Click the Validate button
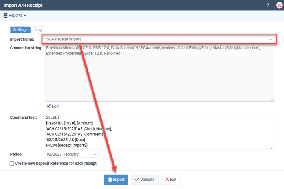The width and height of the screenshot is (284, 189). pos(145,180)
